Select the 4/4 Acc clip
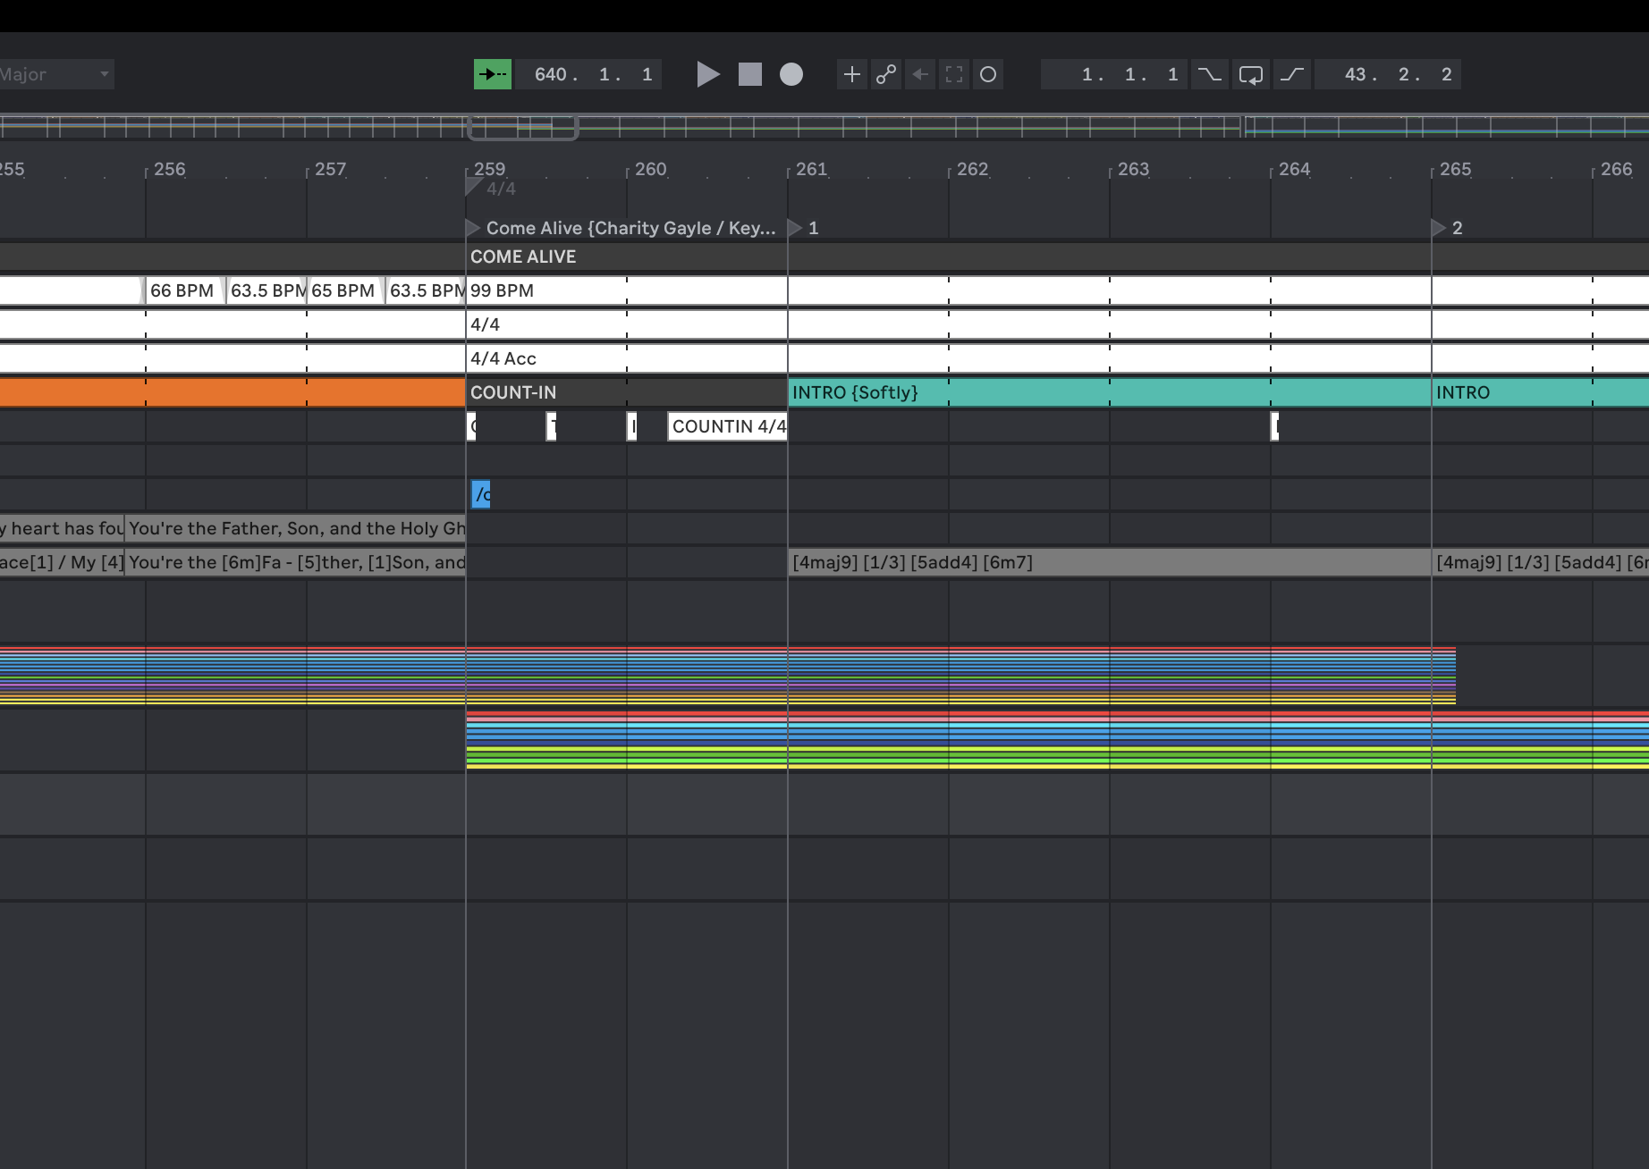The width and height of the screenshot is (1649, 1169). (1057, 358)
